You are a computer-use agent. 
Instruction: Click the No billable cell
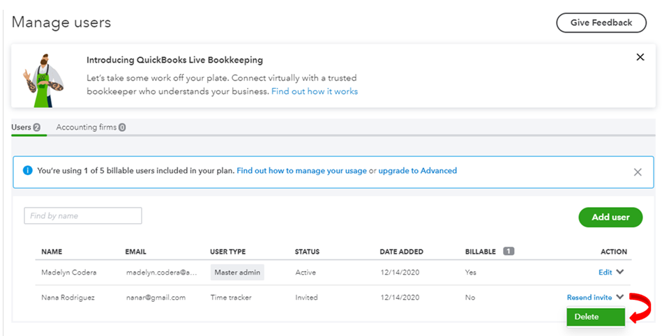[x=470, y=298]
